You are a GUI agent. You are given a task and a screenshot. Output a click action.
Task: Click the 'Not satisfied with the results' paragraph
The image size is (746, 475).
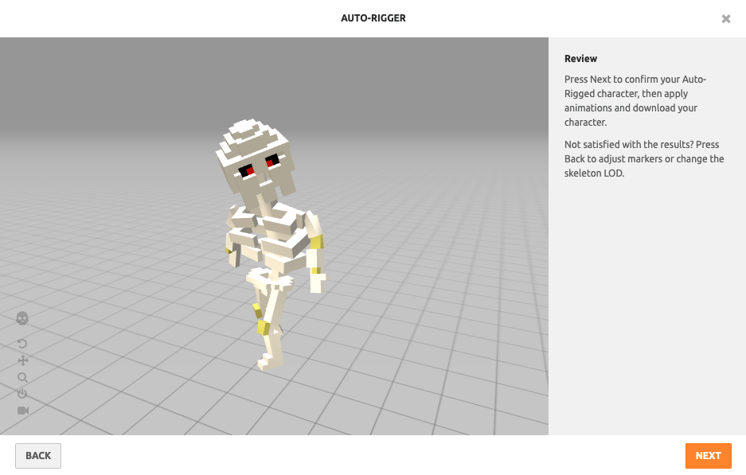coord(643,158)
